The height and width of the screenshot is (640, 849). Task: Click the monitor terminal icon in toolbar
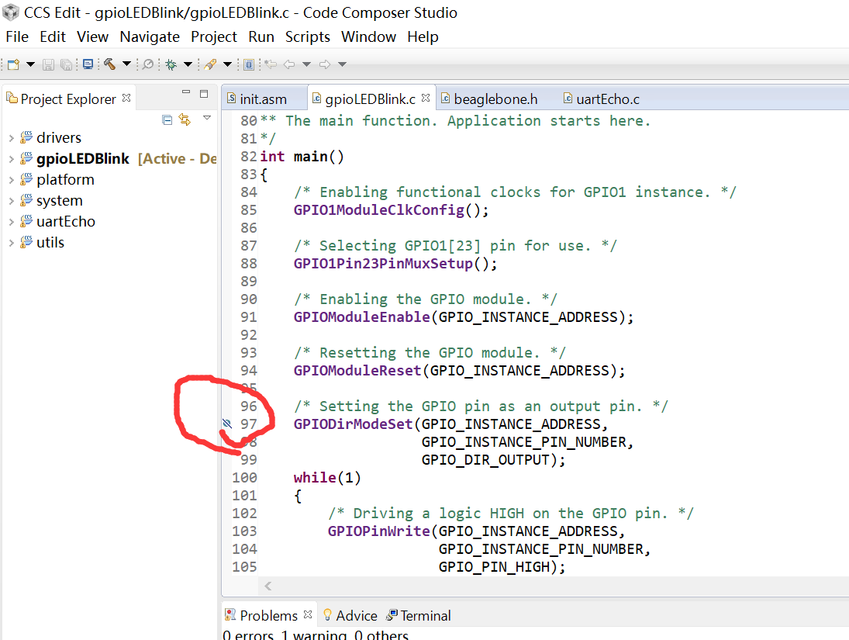click(88, 64)
